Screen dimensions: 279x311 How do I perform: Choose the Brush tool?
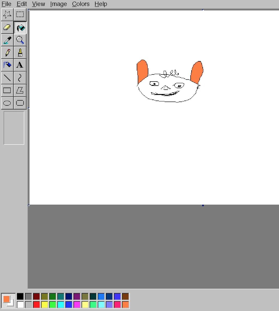(20, 52)
